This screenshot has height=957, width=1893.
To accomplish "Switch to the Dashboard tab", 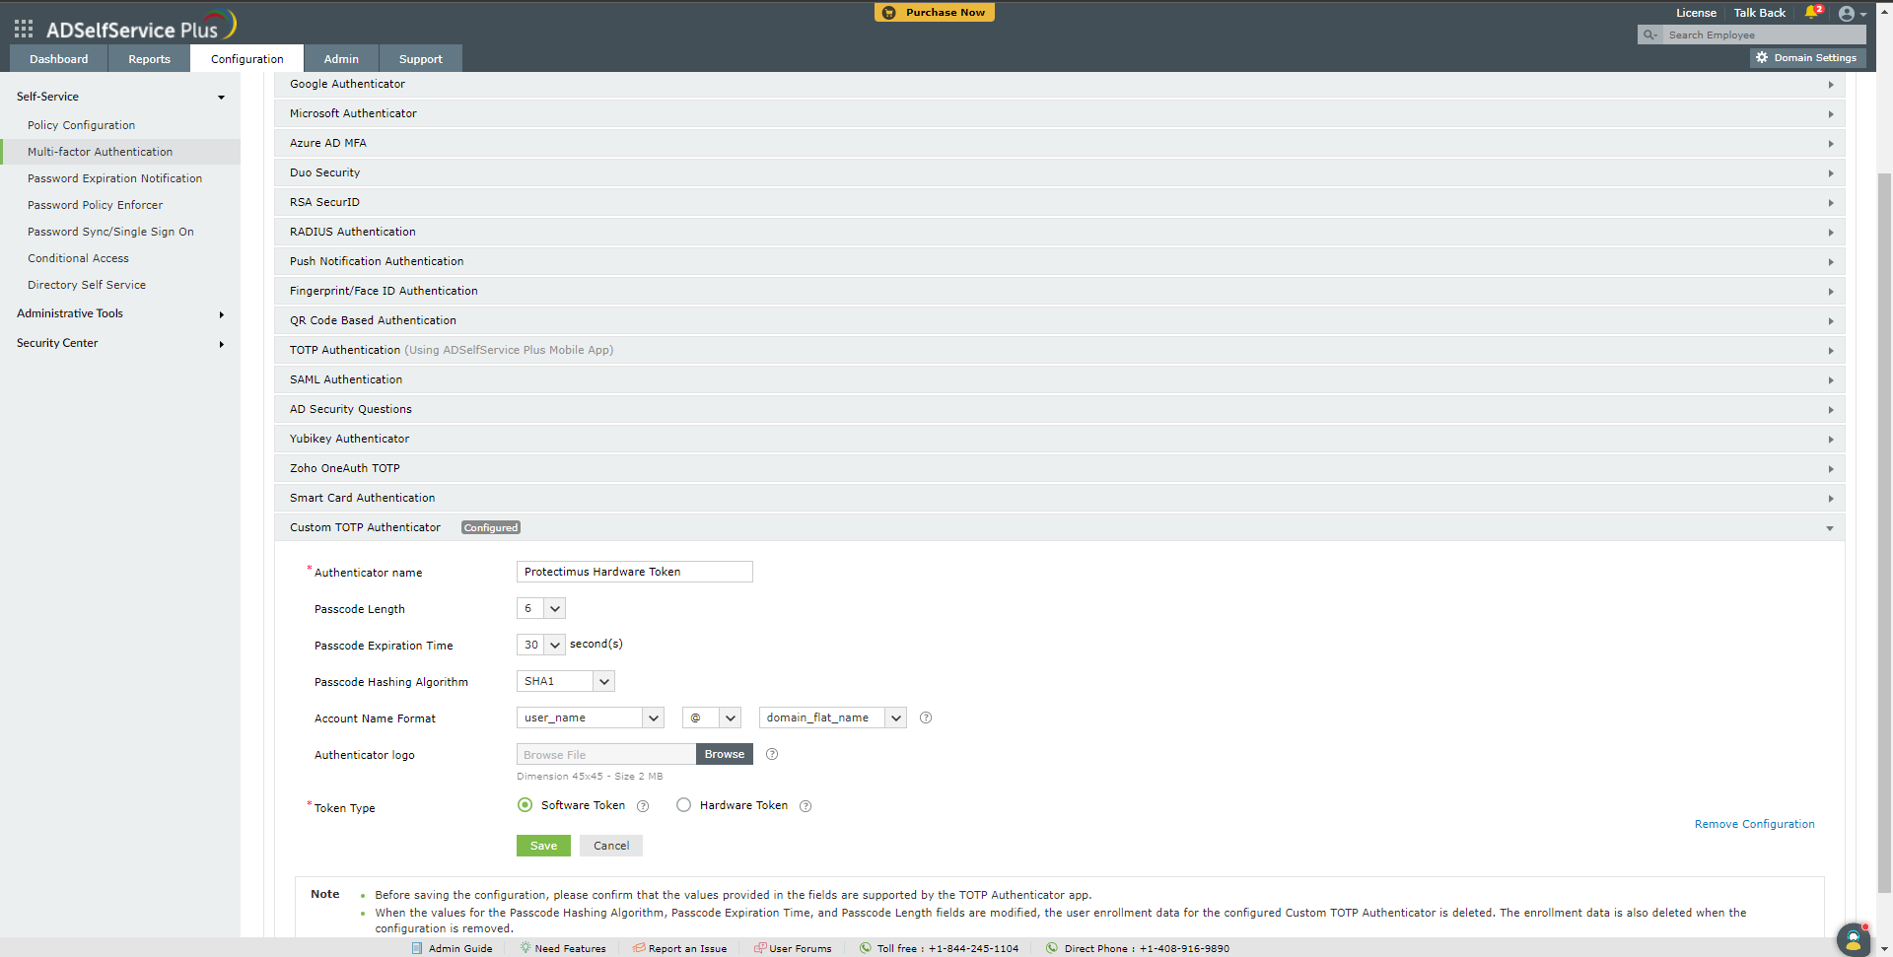I will (59, 59).
